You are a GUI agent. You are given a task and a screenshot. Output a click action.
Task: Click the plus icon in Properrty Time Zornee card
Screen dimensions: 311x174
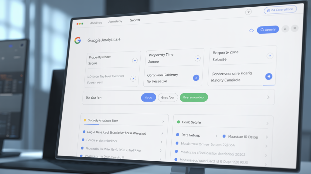(x=197, y=59)
